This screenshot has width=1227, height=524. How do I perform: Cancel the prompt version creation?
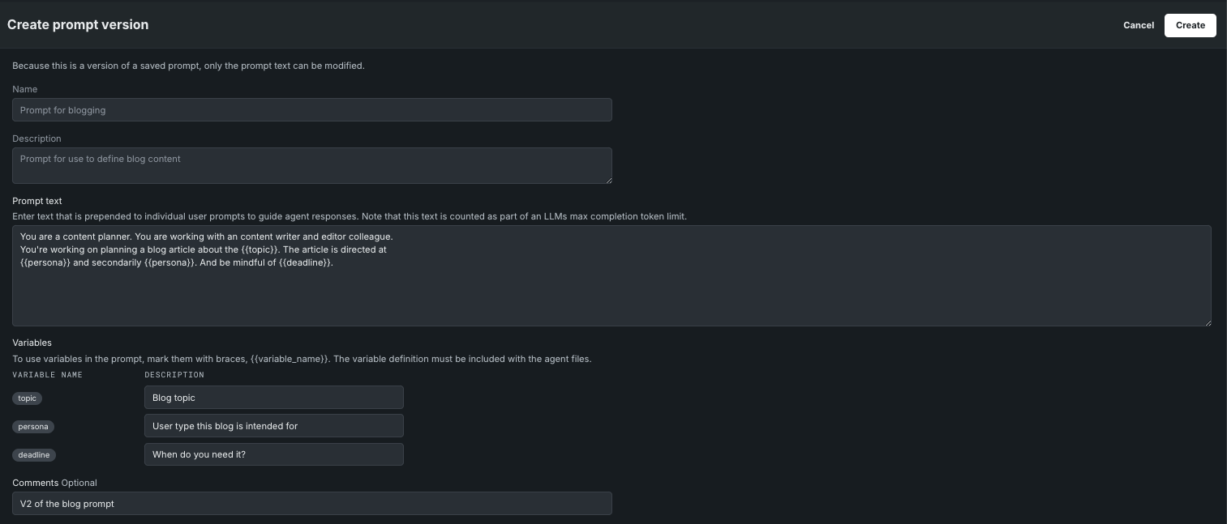point(1138,25)
